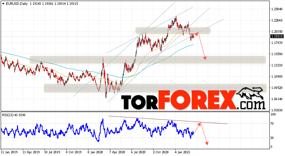Click the 8 Jan 2020 date label
Image resolution: width=285 pixels, height=156 pixels.
click(x=95, y=152)
